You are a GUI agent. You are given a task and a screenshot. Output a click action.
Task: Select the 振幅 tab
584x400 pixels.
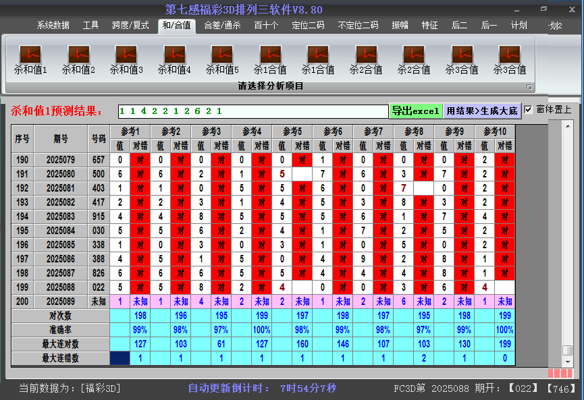(x=400, y=26)
